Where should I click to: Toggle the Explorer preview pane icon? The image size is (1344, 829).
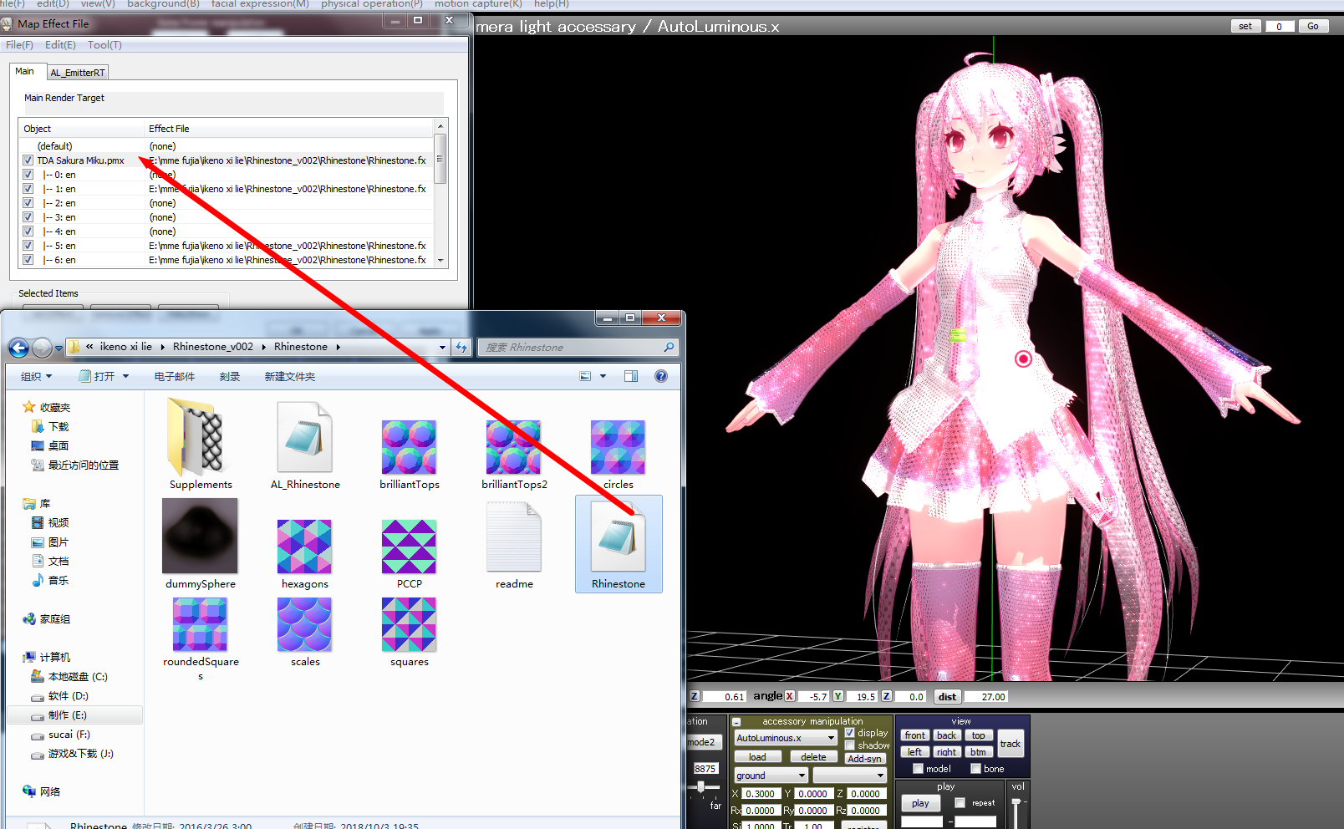(631, 376)
